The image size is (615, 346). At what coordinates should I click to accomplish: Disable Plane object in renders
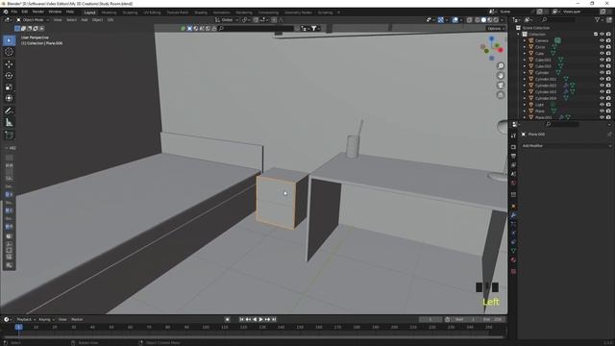(608, 111)
